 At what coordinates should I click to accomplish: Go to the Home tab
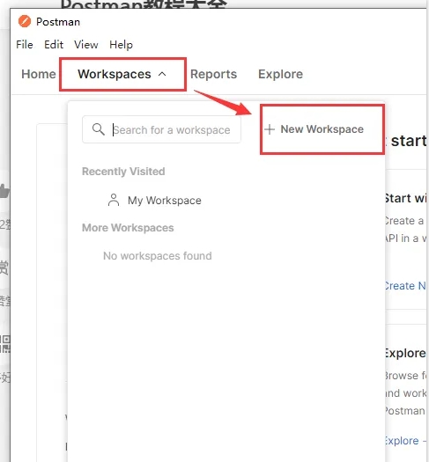tap(39, 74)
